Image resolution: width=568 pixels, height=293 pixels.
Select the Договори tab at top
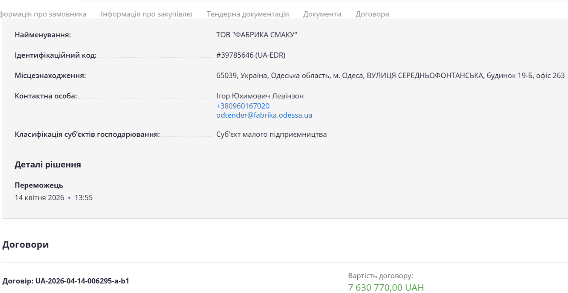click(x=372, y=14)
